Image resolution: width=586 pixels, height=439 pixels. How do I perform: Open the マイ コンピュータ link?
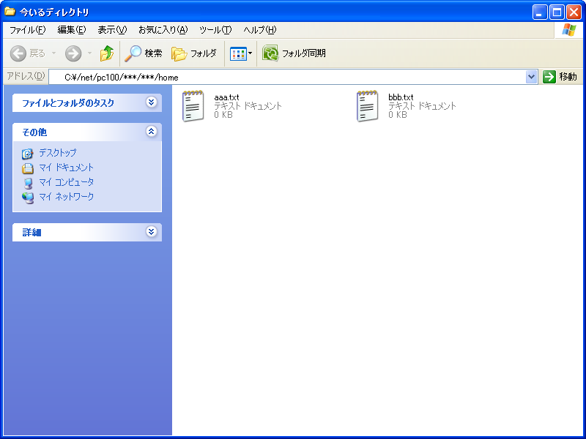pos(66,182)
